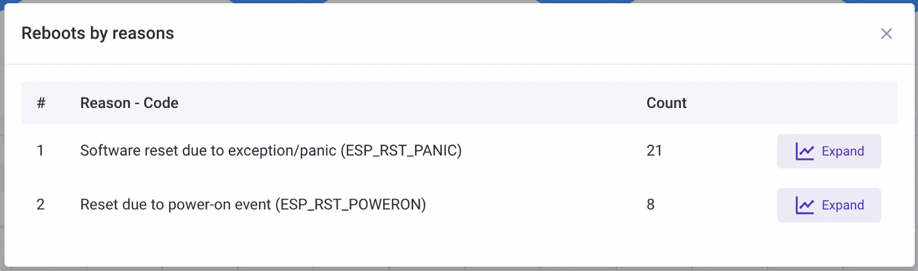Screen dimensions: 918x271
Task: Select the software reset exception/panic reason text
Action: click(271, 151)
